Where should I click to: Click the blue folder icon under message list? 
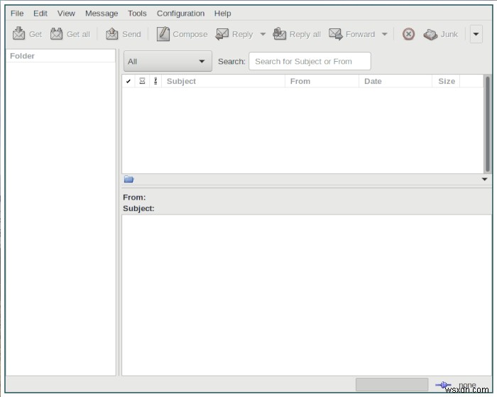point(129,179)
